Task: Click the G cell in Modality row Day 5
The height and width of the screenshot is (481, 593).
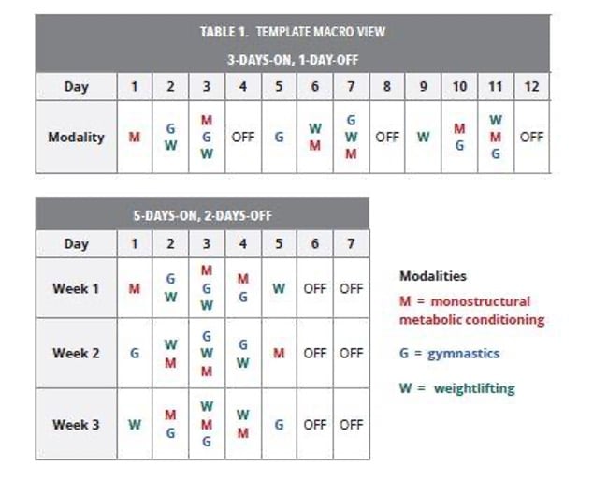Action: tap(279, 137)
